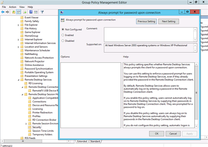Open the Help toolbar icon
Viewport: 208px width, 147px height.
pos(31,12)
